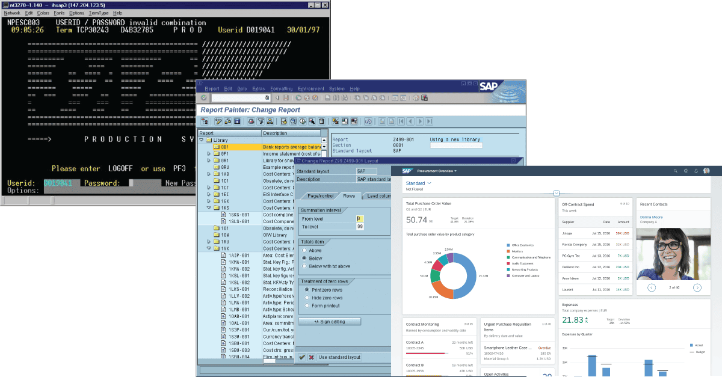Screen dimensions: 722x377
Task: Expand the 1RU library folder
Action: click(x=209, y=242)
